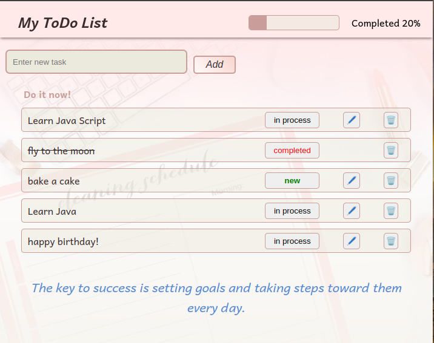Image resolution: width=434 pixels, height=343 pixels.
Task: Delete the Learn Java Script task
Action: 391,120
